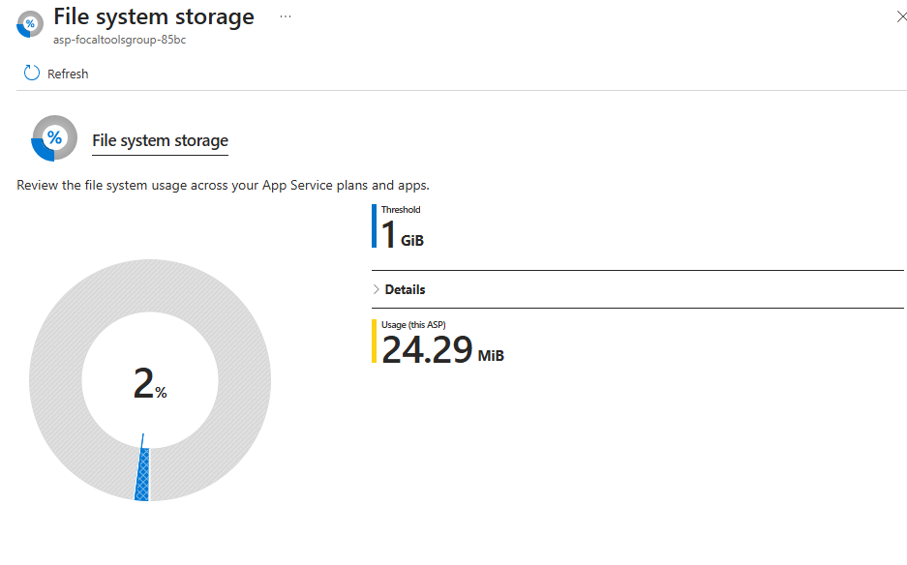907x565 pixels.
Task: Click the Refresh button label
Action: coord(68,74)
